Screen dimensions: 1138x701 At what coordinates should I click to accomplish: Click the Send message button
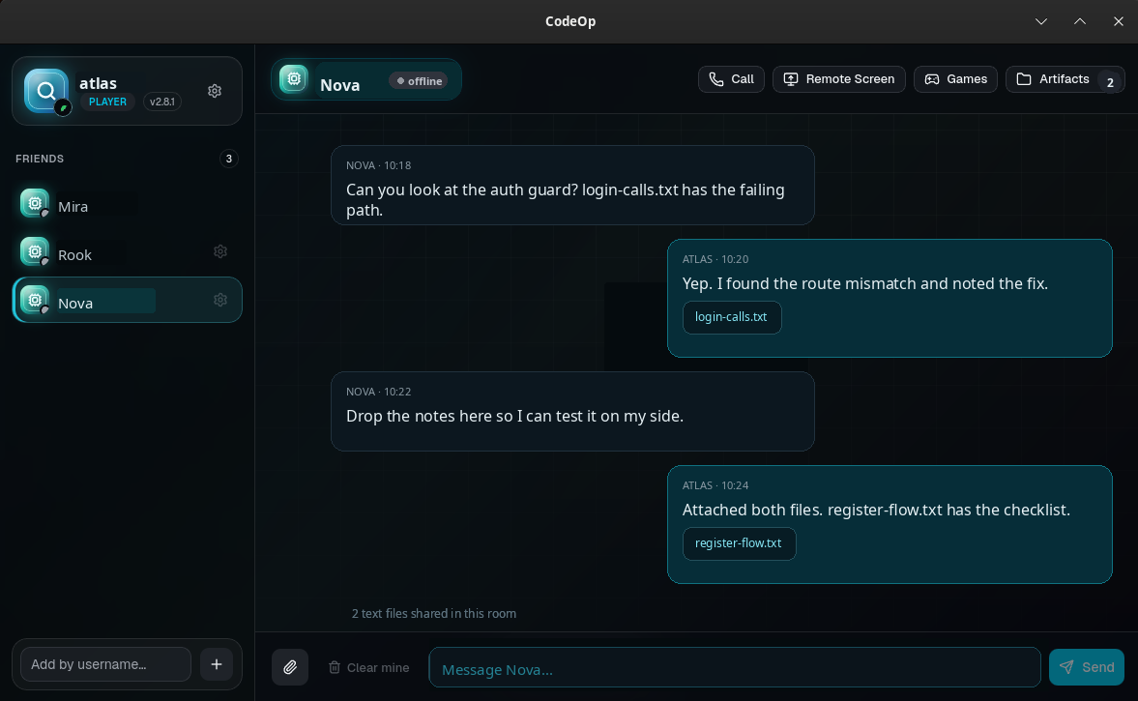point(1087,667)
